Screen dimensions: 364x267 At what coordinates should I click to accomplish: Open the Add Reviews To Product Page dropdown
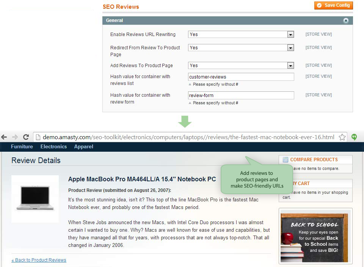241,66
